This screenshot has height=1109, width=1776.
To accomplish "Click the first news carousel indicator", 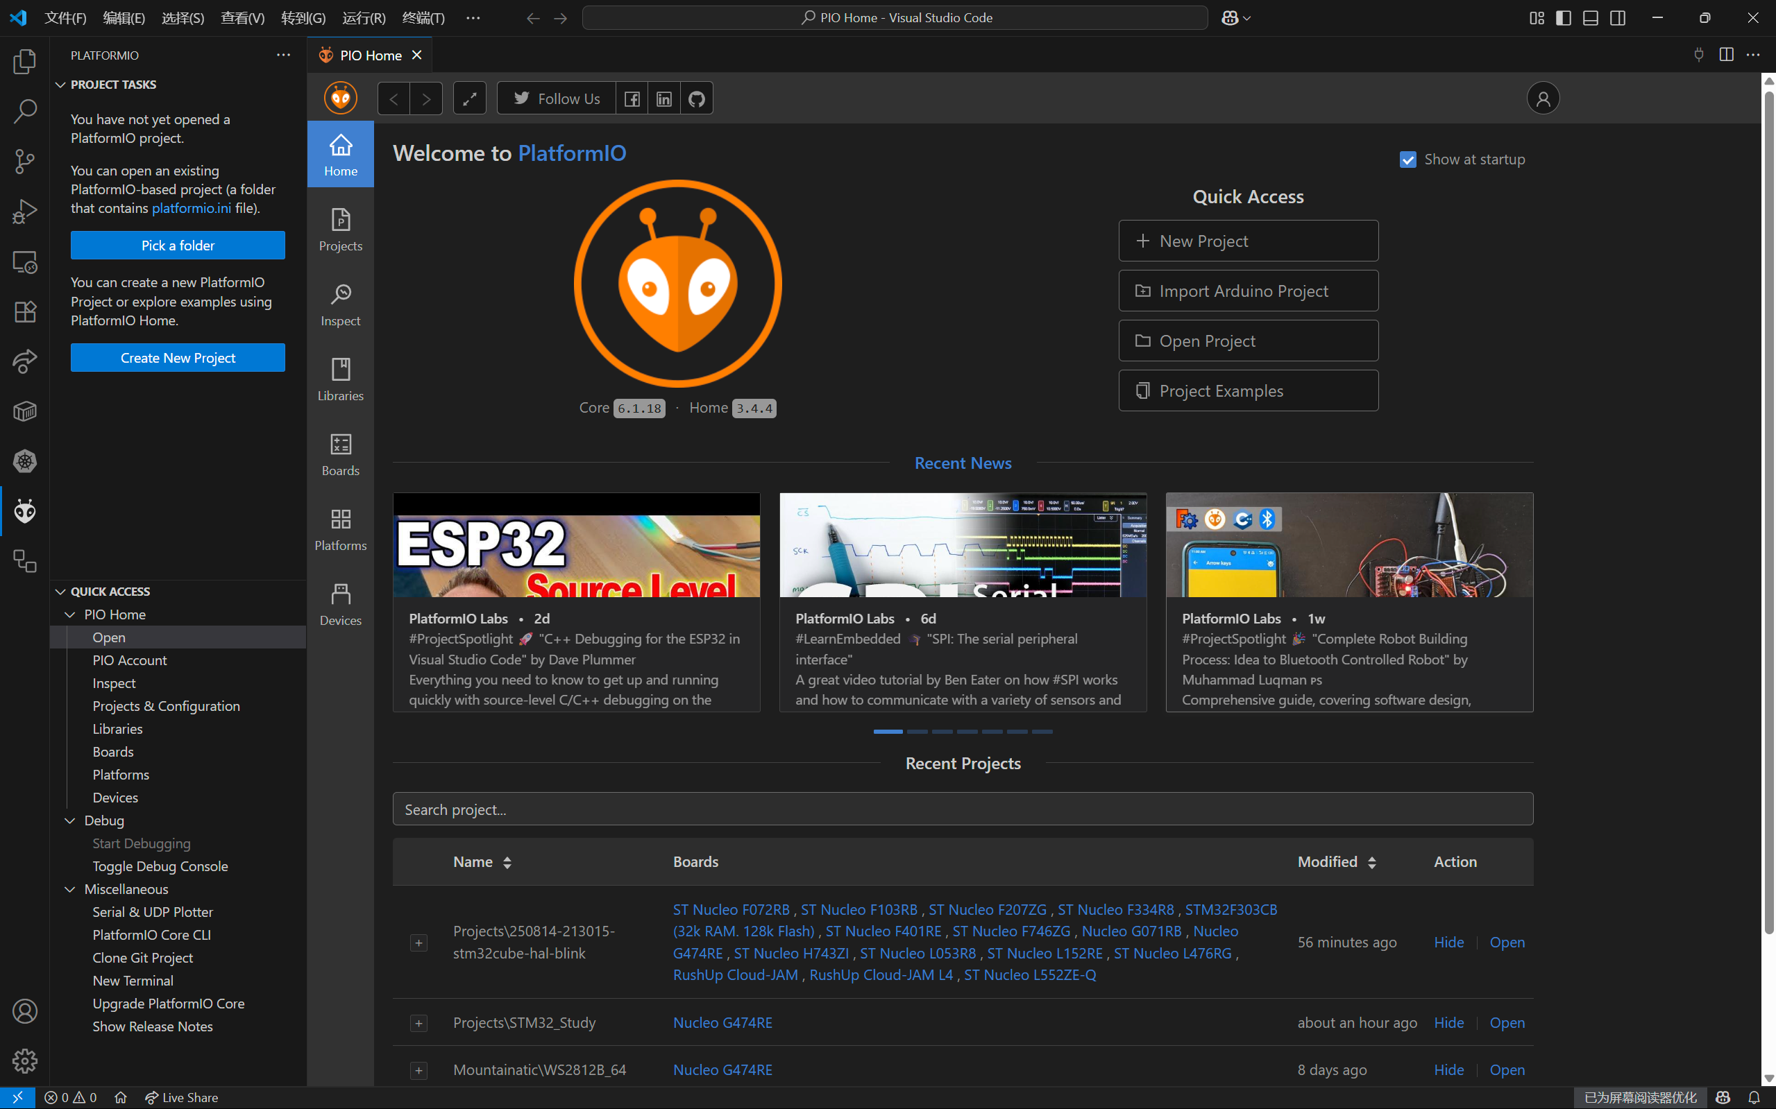I will [x=888, y=731].
